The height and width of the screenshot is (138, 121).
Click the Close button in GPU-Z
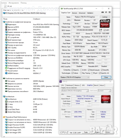coord(106,77)
